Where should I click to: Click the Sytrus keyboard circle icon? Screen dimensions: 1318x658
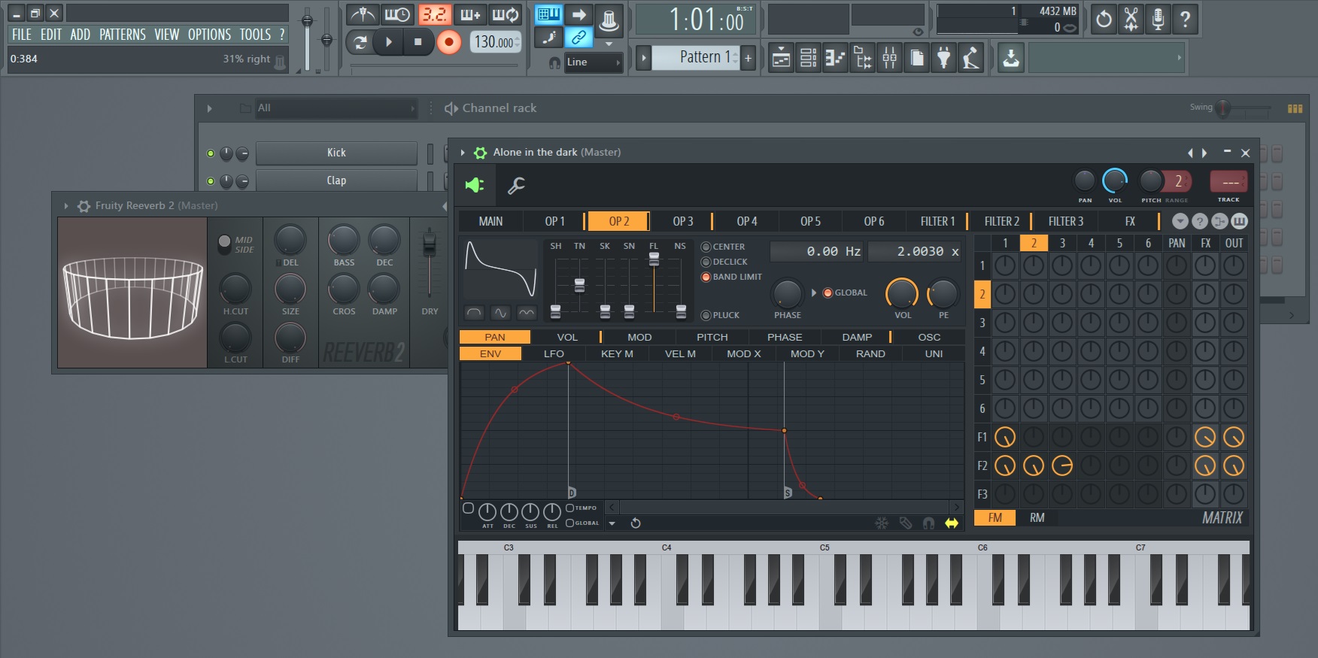tap(1239, 221)
